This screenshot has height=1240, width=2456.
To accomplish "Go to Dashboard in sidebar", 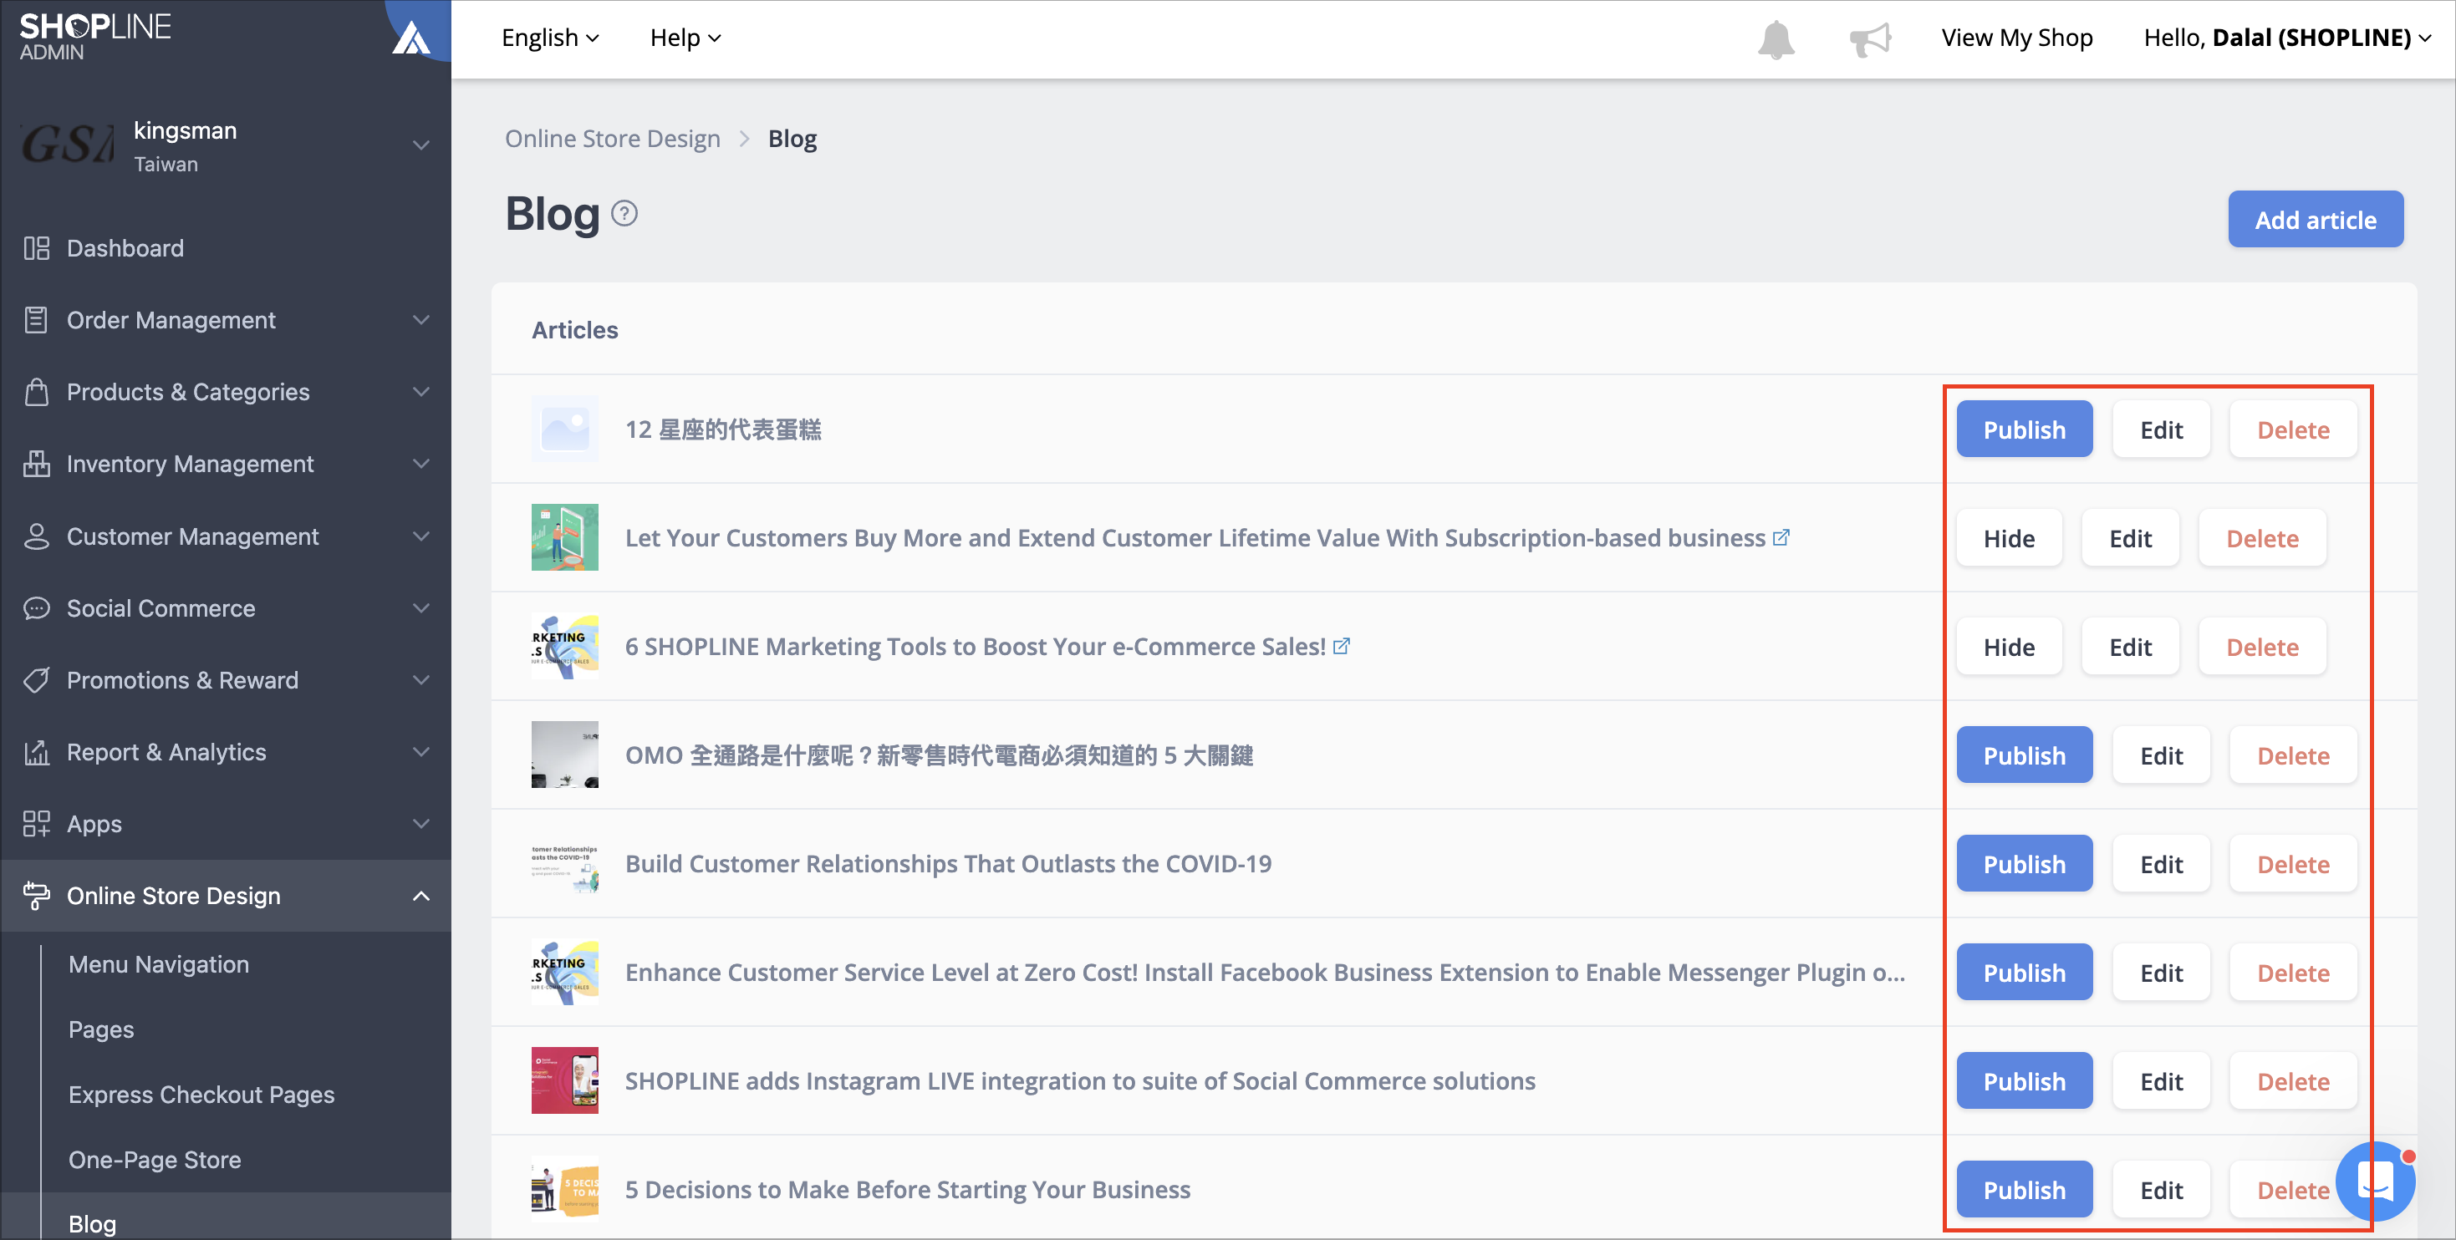I will pyautogui.click(x=125, y=249).
